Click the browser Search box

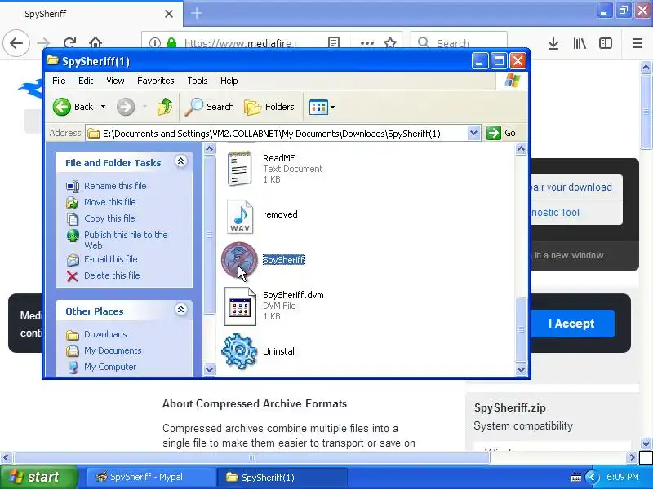459,43
